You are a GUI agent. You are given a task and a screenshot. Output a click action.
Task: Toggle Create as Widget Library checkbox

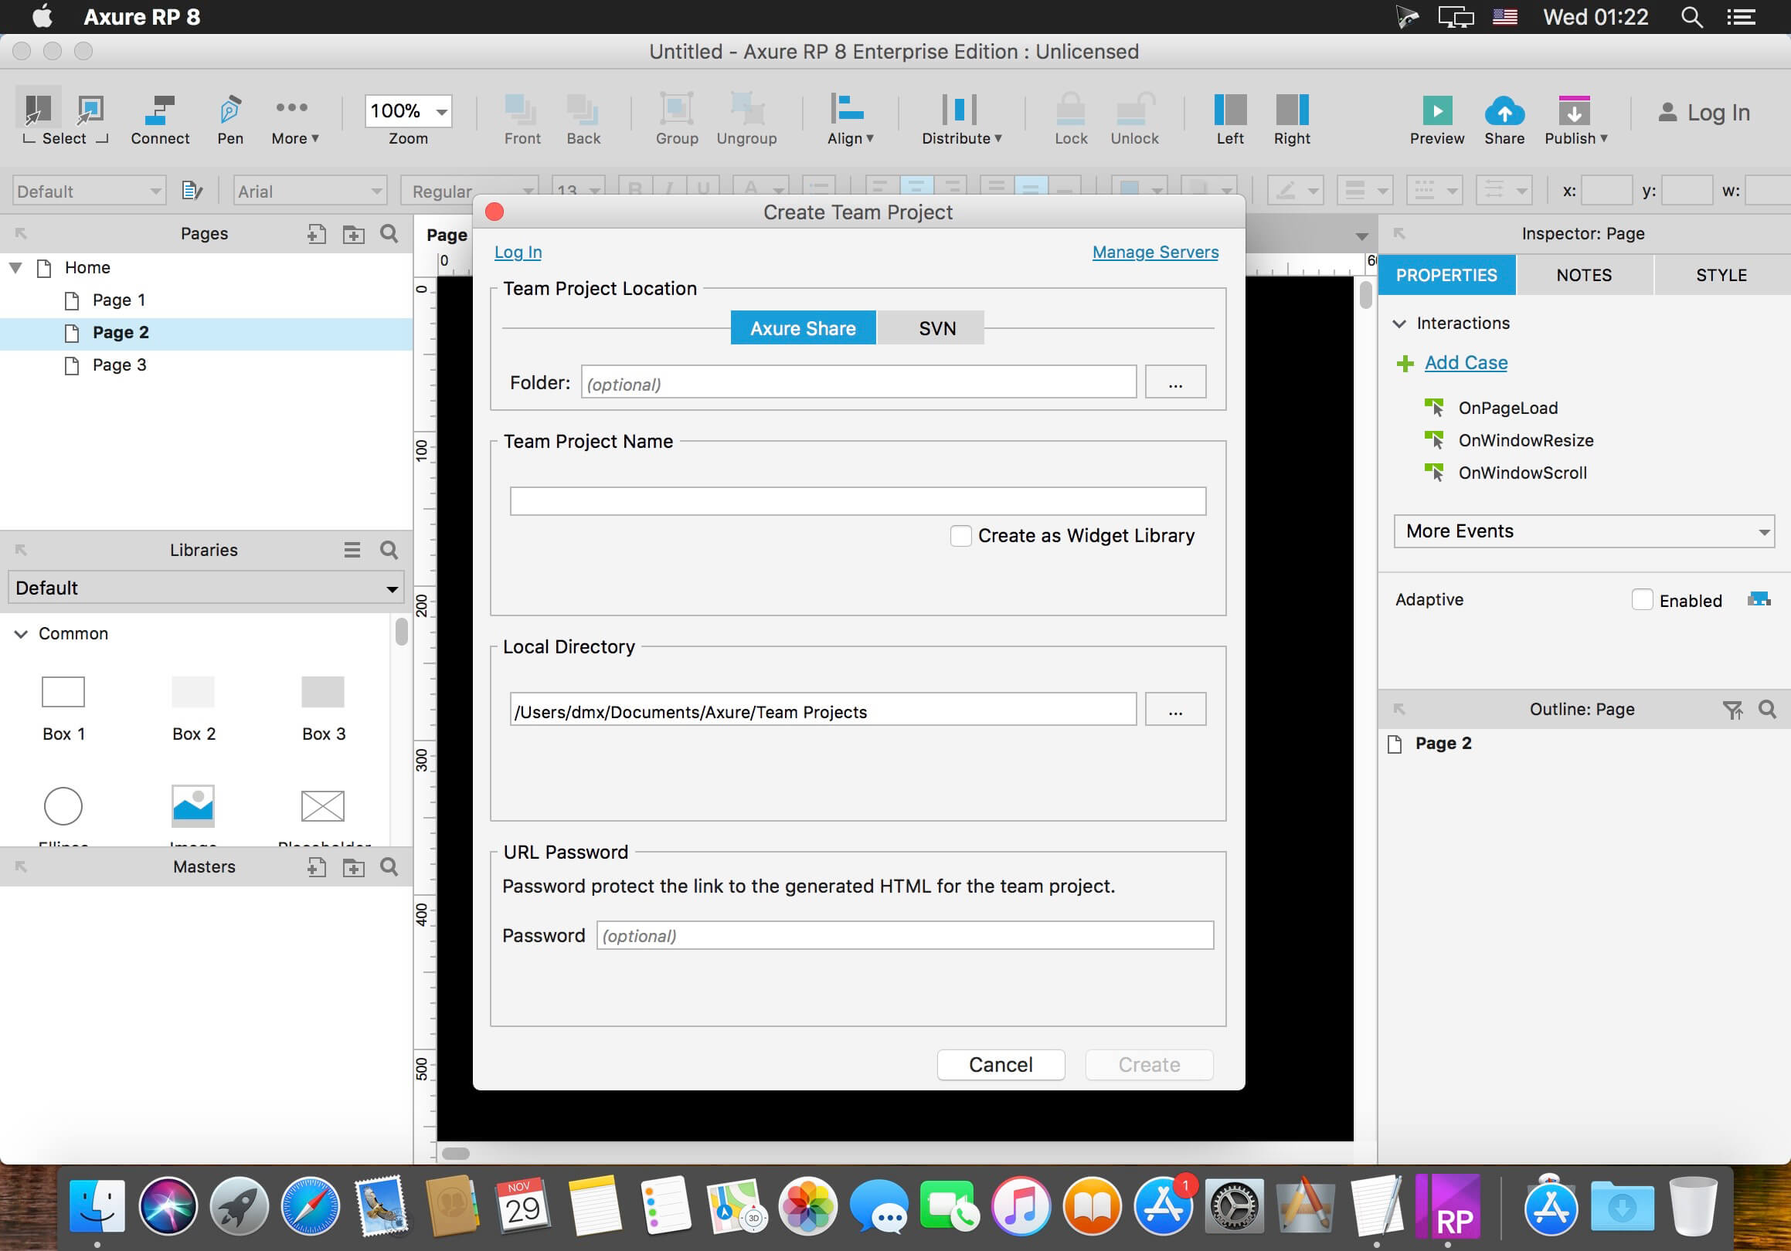click(x=961, y=534)
